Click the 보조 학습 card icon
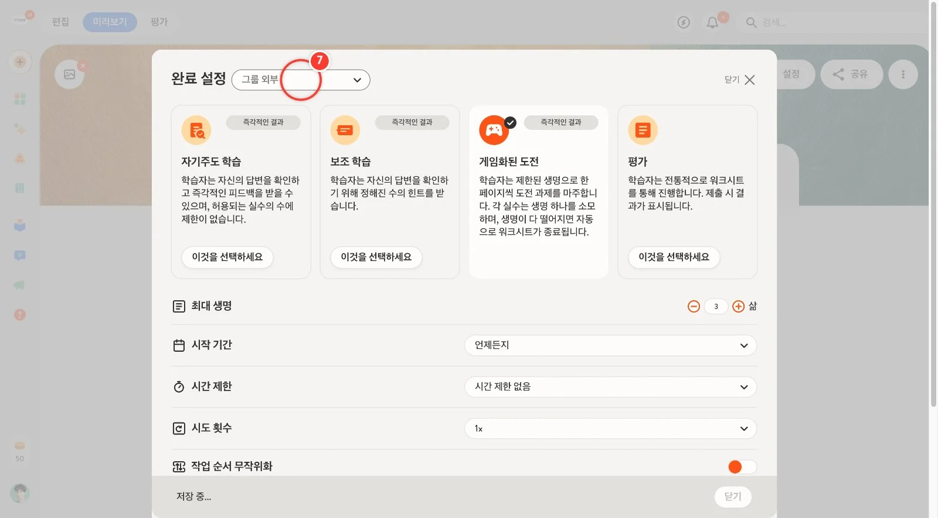938x518 pixels. 345,130
